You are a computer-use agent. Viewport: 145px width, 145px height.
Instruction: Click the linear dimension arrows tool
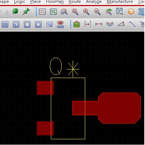99,24
